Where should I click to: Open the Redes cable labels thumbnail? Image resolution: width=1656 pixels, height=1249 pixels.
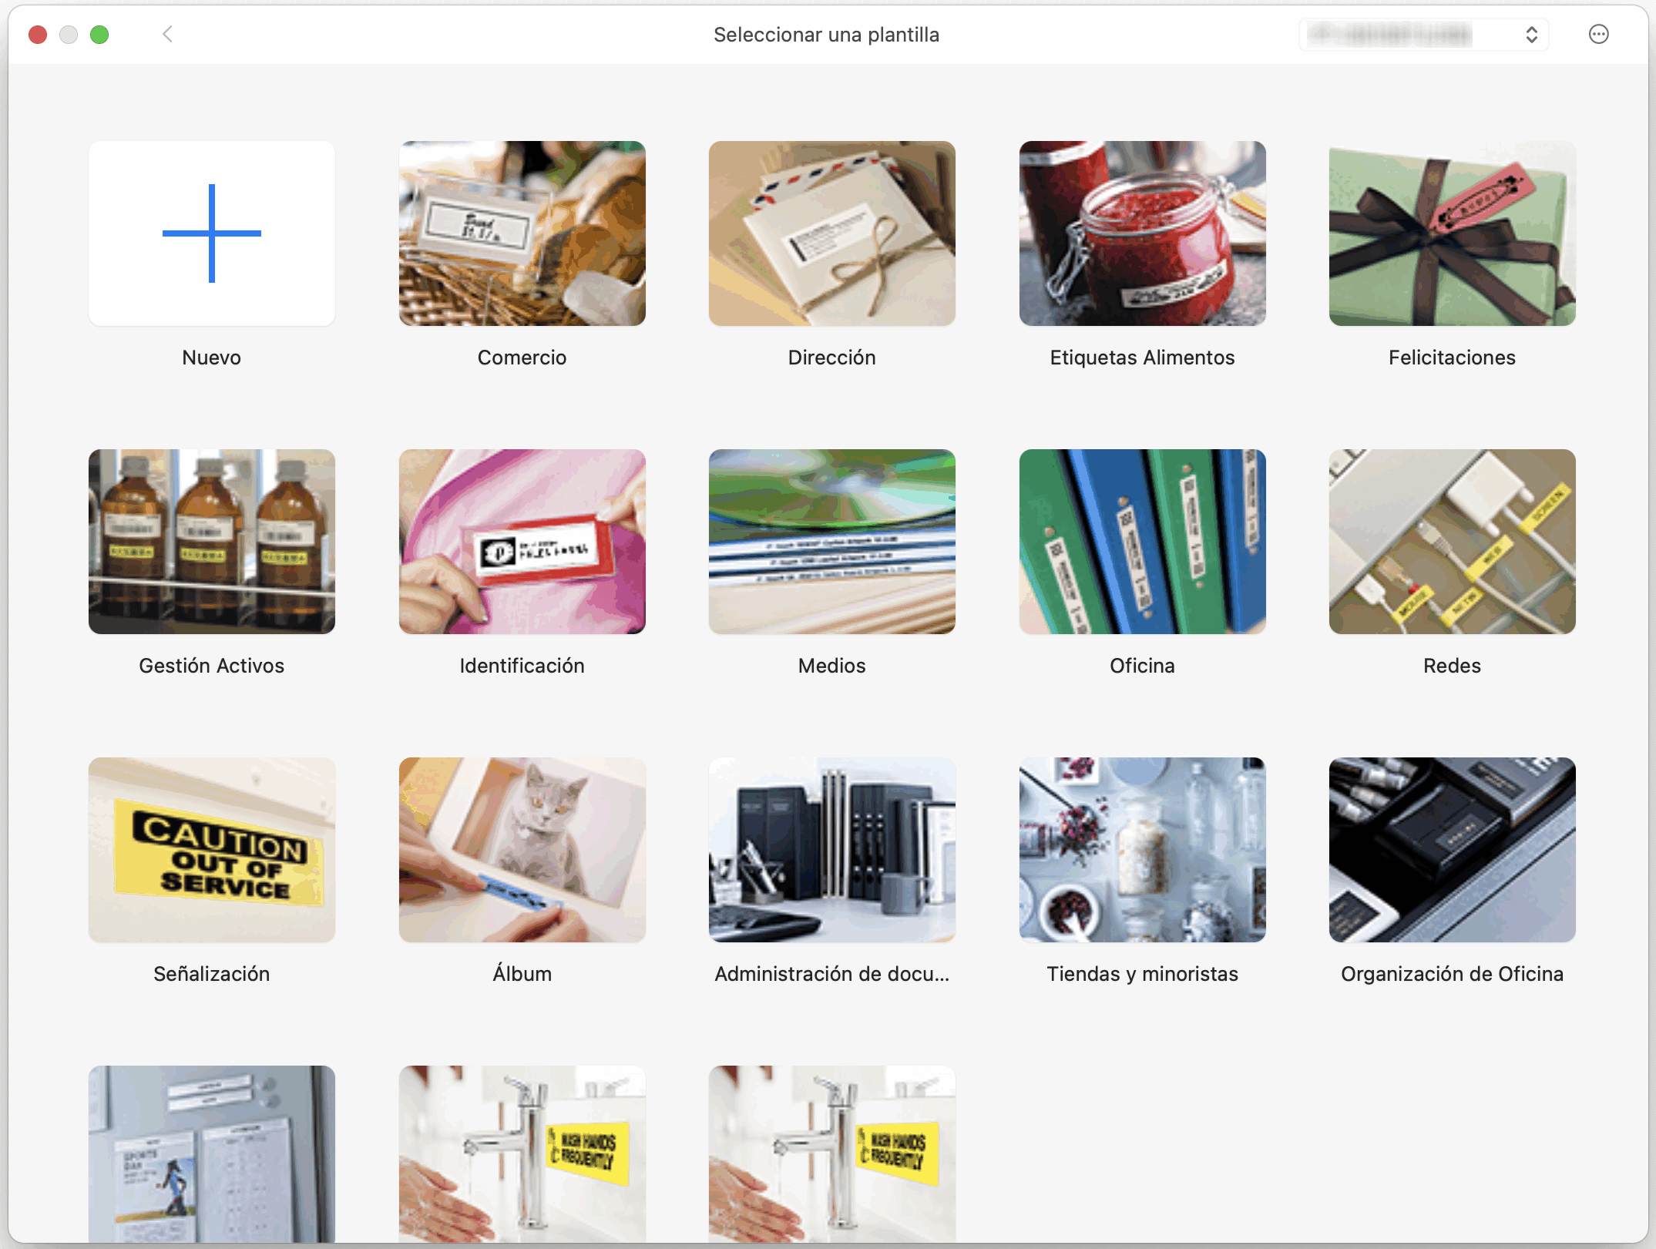click(x=1453, y=542)
